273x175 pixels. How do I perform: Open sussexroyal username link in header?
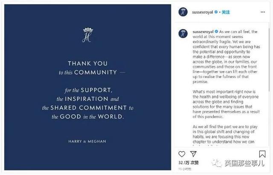[202, 12]
